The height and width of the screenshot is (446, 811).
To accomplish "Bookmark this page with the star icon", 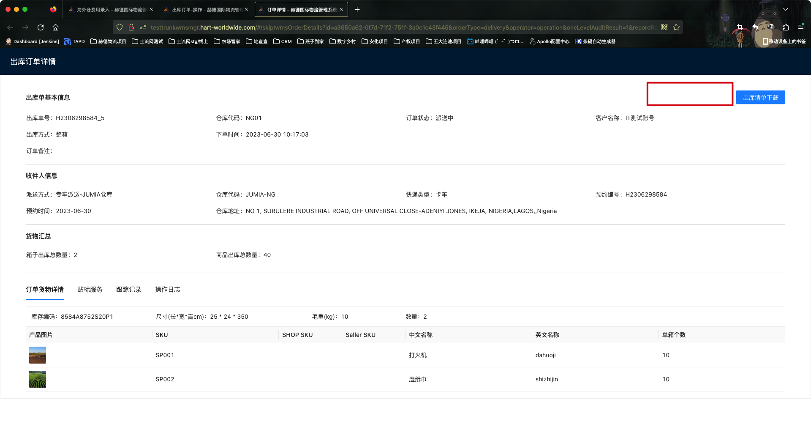I will (676, 27).
